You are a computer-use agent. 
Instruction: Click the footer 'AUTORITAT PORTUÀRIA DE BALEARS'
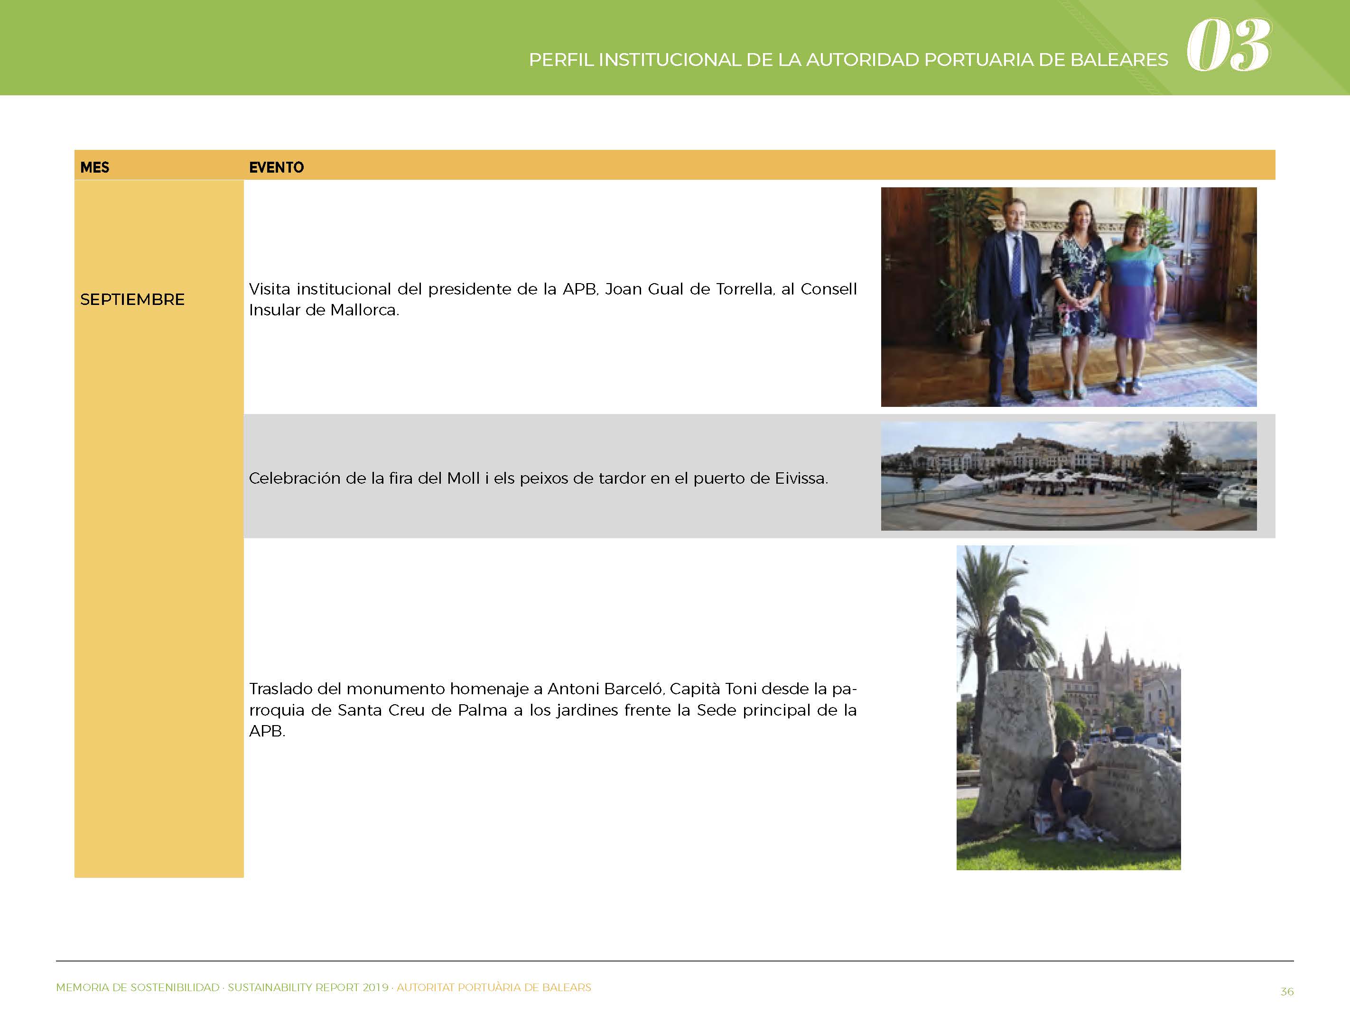(x=494, y=987)
